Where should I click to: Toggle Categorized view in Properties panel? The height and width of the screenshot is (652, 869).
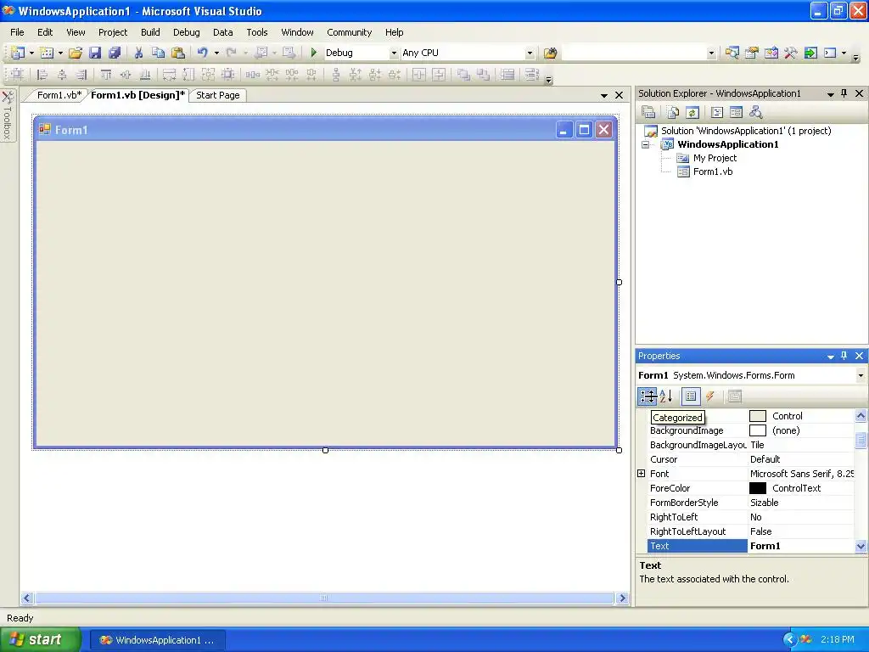[x=648, y=396]
